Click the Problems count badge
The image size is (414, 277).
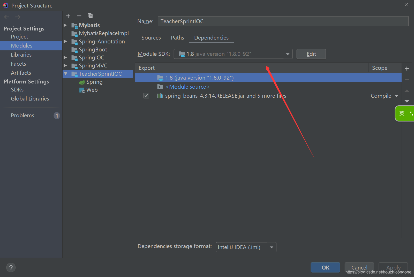coord(57,116)
